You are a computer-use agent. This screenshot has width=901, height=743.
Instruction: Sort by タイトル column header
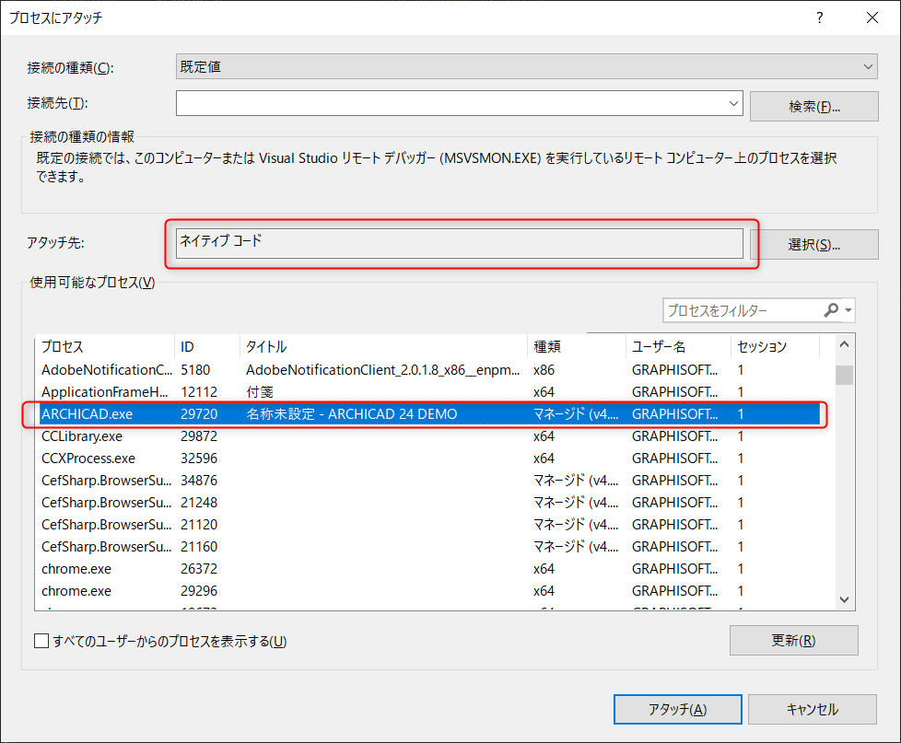tap(383, 347)
